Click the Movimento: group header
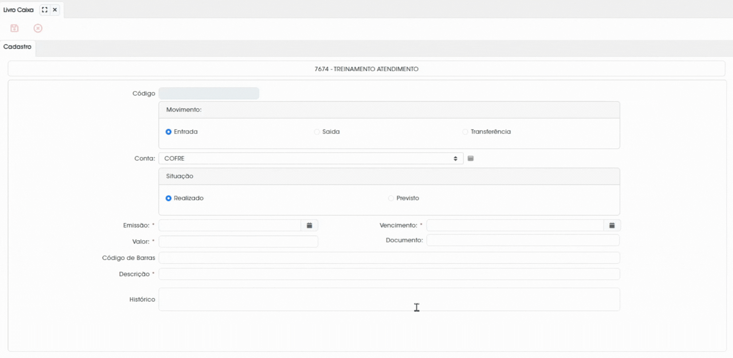Viewport: 733px width, 358px height. 389,110
